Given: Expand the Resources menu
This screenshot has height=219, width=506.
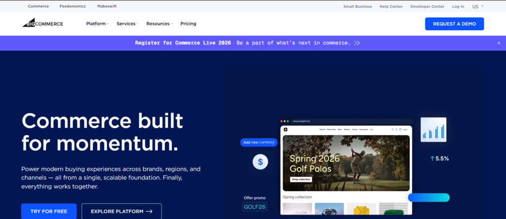Looking at the screenshot, I should click(160, 24).
